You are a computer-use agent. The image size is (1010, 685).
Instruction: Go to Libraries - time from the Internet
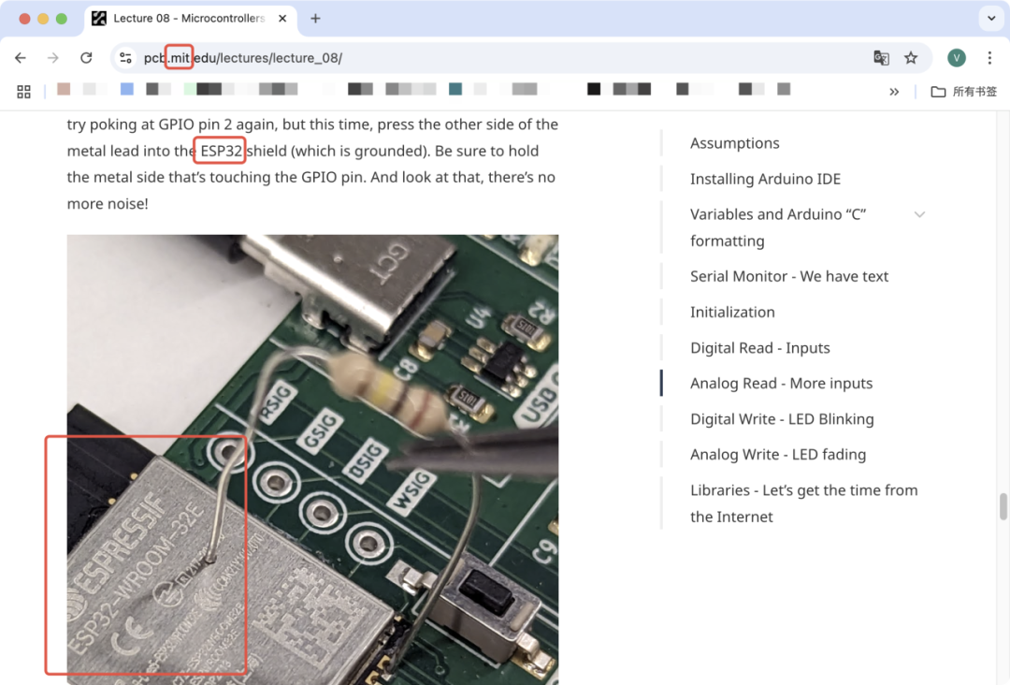point(804,503)
